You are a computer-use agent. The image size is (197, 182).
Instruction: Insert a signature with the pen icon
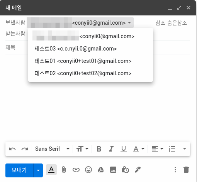pos(138,170)
